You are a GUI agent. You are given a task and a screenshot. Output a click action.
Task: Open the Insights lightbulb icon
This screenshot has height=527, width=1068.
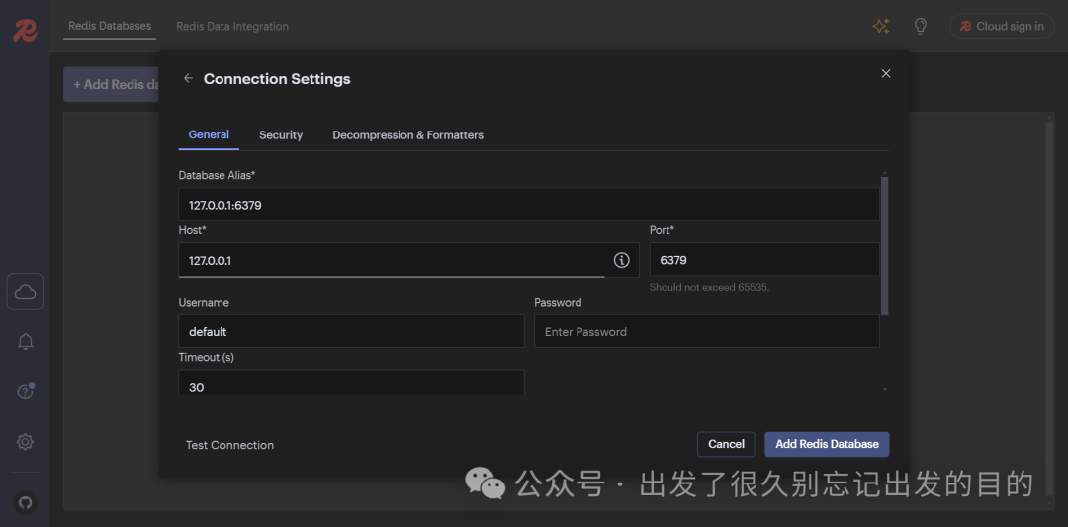(x=920, y=27)
